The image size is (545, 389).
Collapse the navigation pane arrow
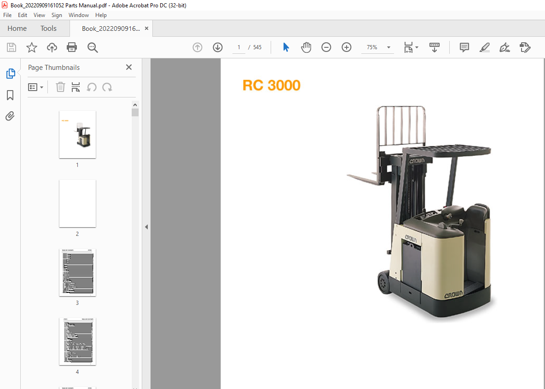click(146, 227)
